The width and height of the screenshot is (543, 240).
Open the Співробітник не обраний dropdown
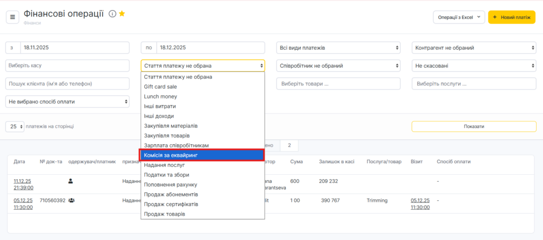click(339, 66)
